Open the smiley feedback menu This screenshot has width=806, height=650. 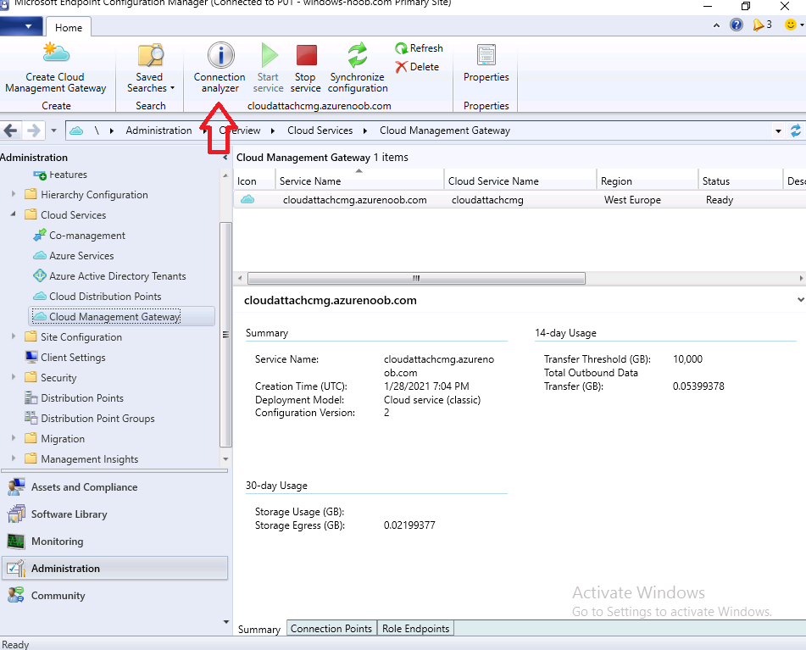(793, 25)
